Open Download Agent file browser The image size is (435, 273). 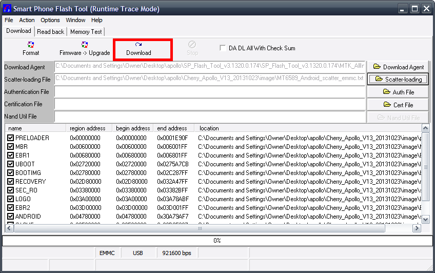point(398,67)
